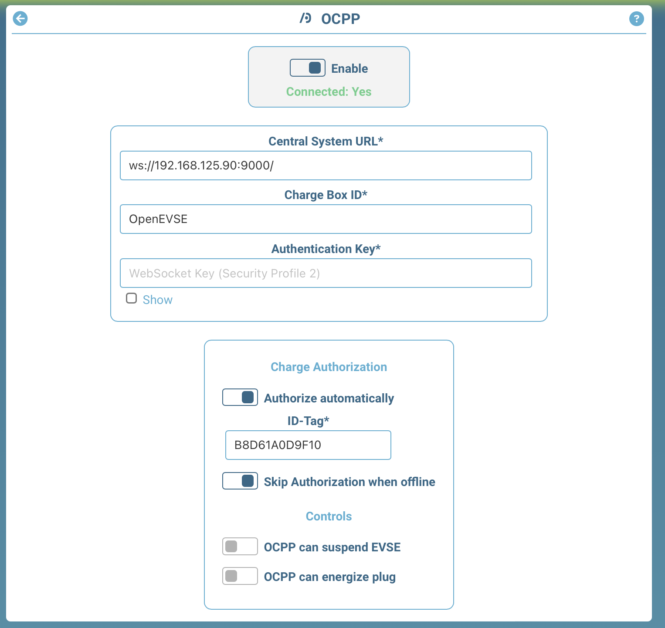Screen dimensions: 665x628
Task: Turn off Skip Authorization when offline
Action: (240, 481)
